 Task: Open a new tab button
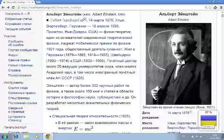[x=38, y=2]
